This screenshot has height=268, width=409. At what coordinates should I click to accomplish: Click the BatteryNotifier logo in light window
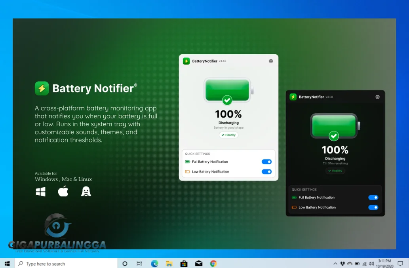click(x=186, y=61)
